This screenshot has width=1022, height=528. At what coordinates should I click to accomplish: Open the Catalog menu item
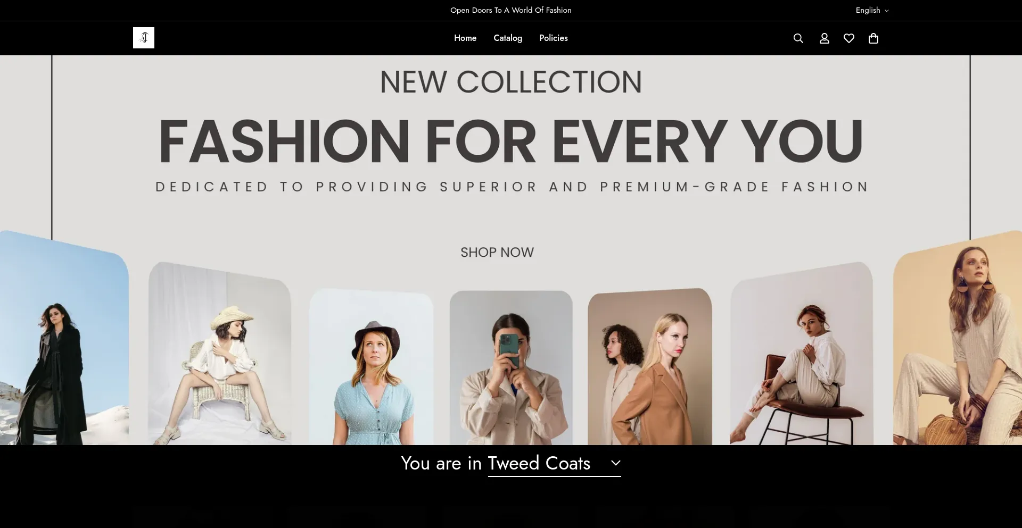coord(508,38)
